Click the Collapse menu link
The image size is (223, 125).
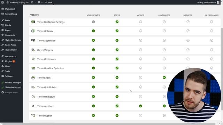click(11, 92)
